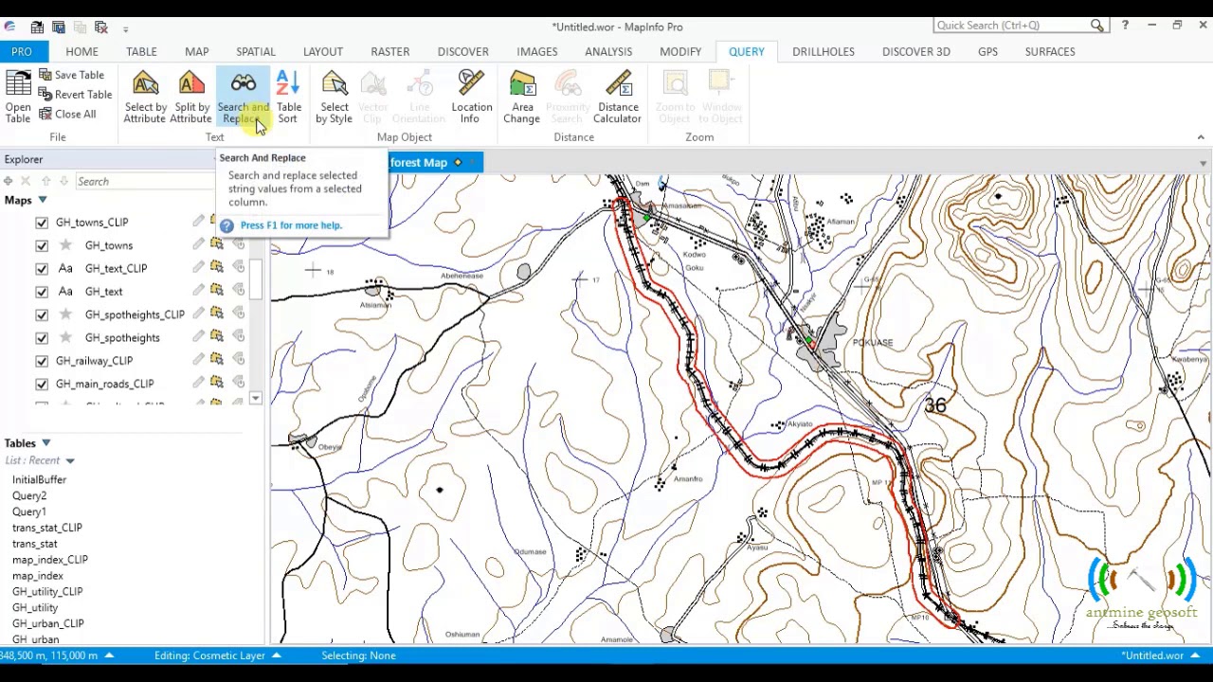
Task: Open the Distance Calculator tool
Action: (x=617, y=97)
